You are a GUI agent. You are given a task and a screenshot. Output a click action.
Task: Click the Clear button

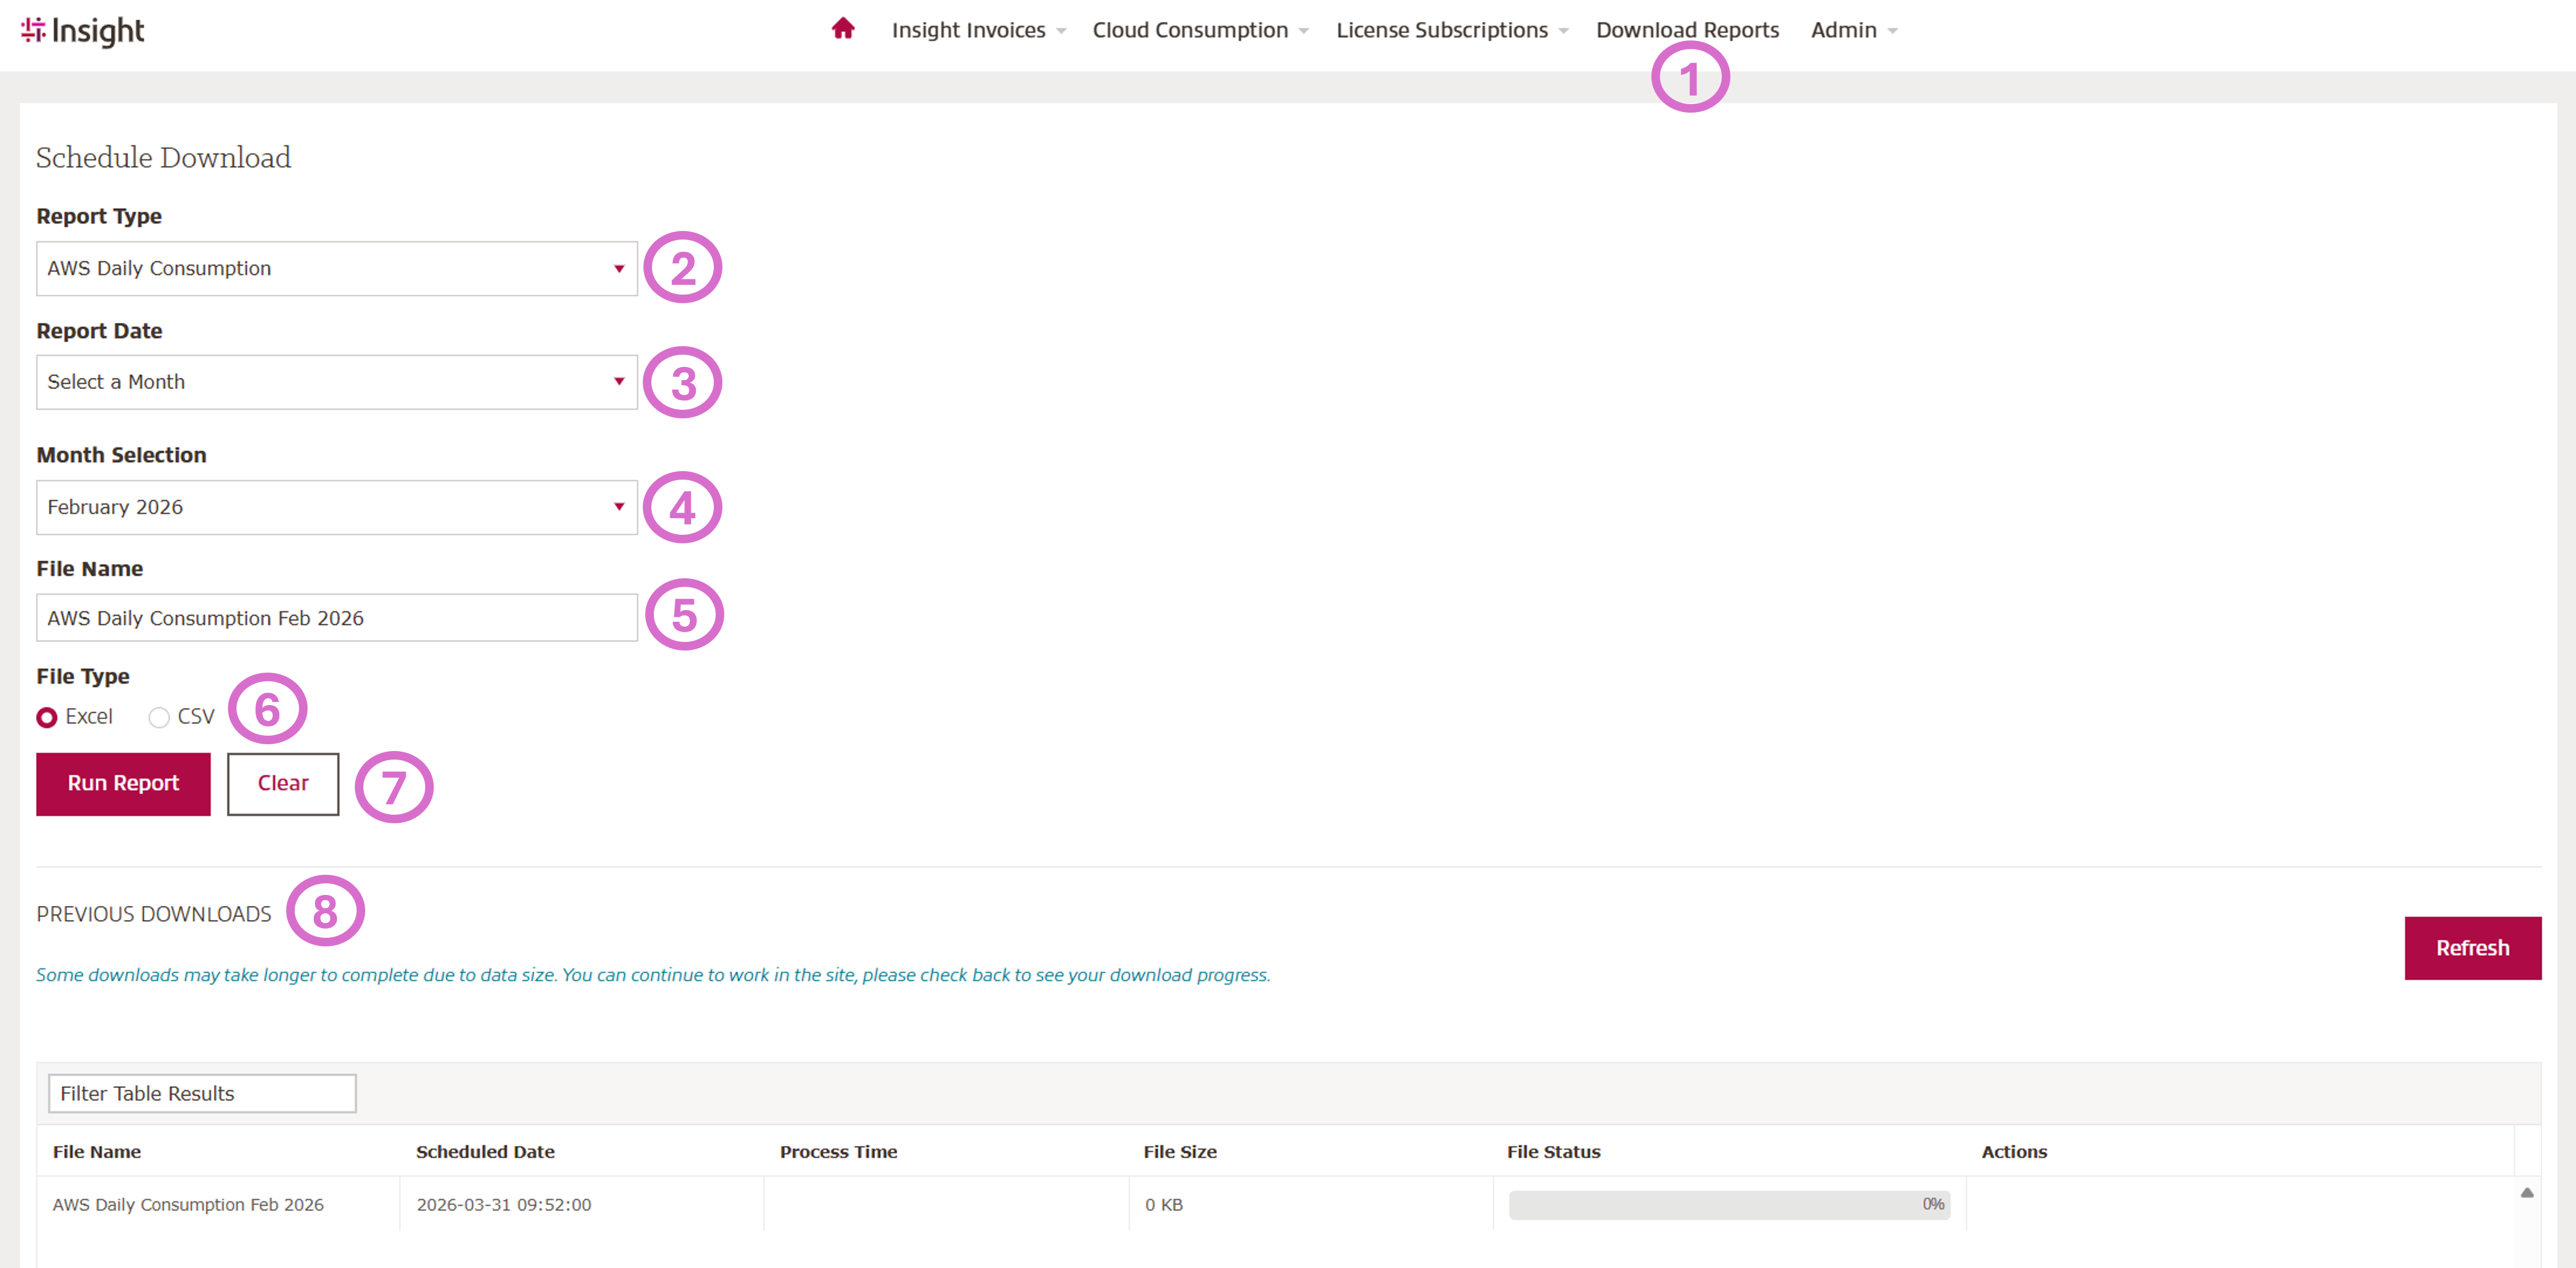[283, 783]
